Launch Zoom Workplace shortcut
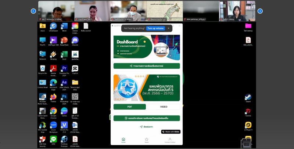This screenshot has height=149, width=294. pos(53,125)
